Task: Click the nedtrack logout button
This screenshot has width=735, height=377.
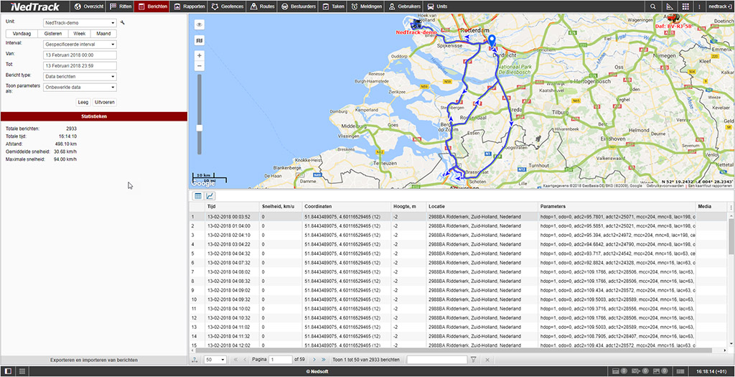Action: [719, 6]
